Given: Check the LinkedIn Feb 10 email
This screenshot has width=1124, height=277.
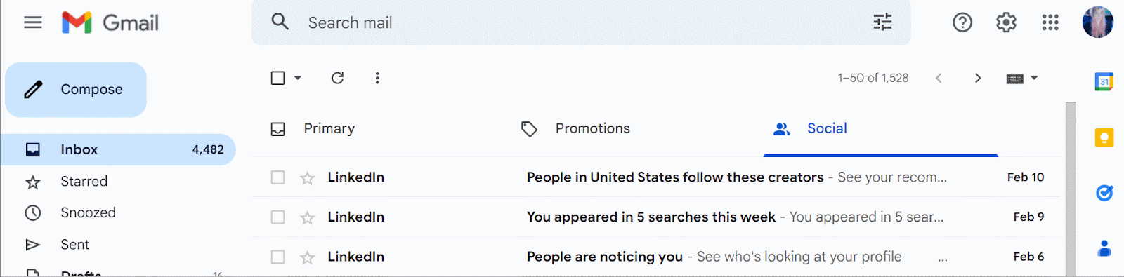Looking at the screenshot, I should point(278,177).
